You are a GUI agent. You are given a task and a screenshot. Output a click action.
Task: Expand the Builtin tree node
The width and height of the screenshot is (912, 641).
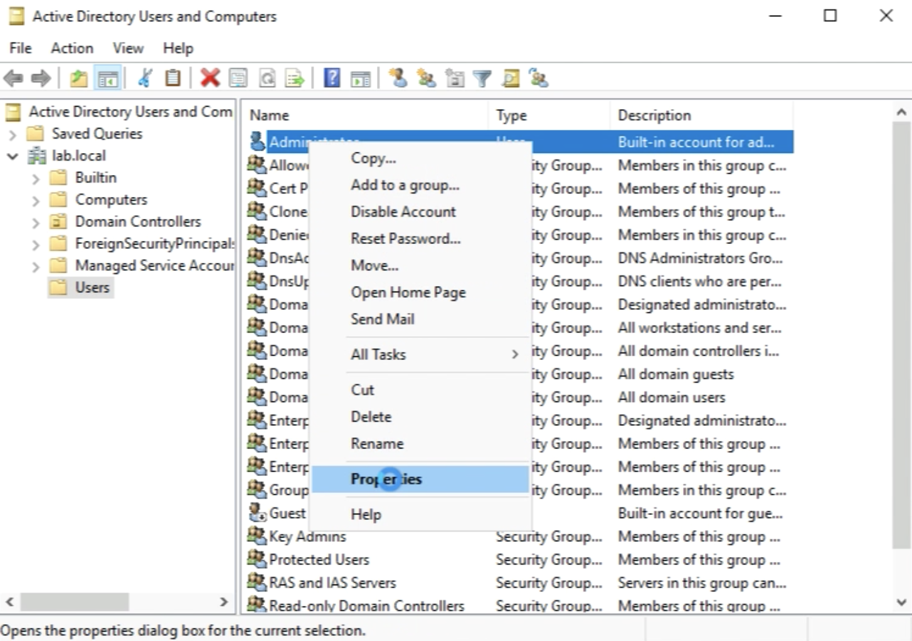click(36, 178)
